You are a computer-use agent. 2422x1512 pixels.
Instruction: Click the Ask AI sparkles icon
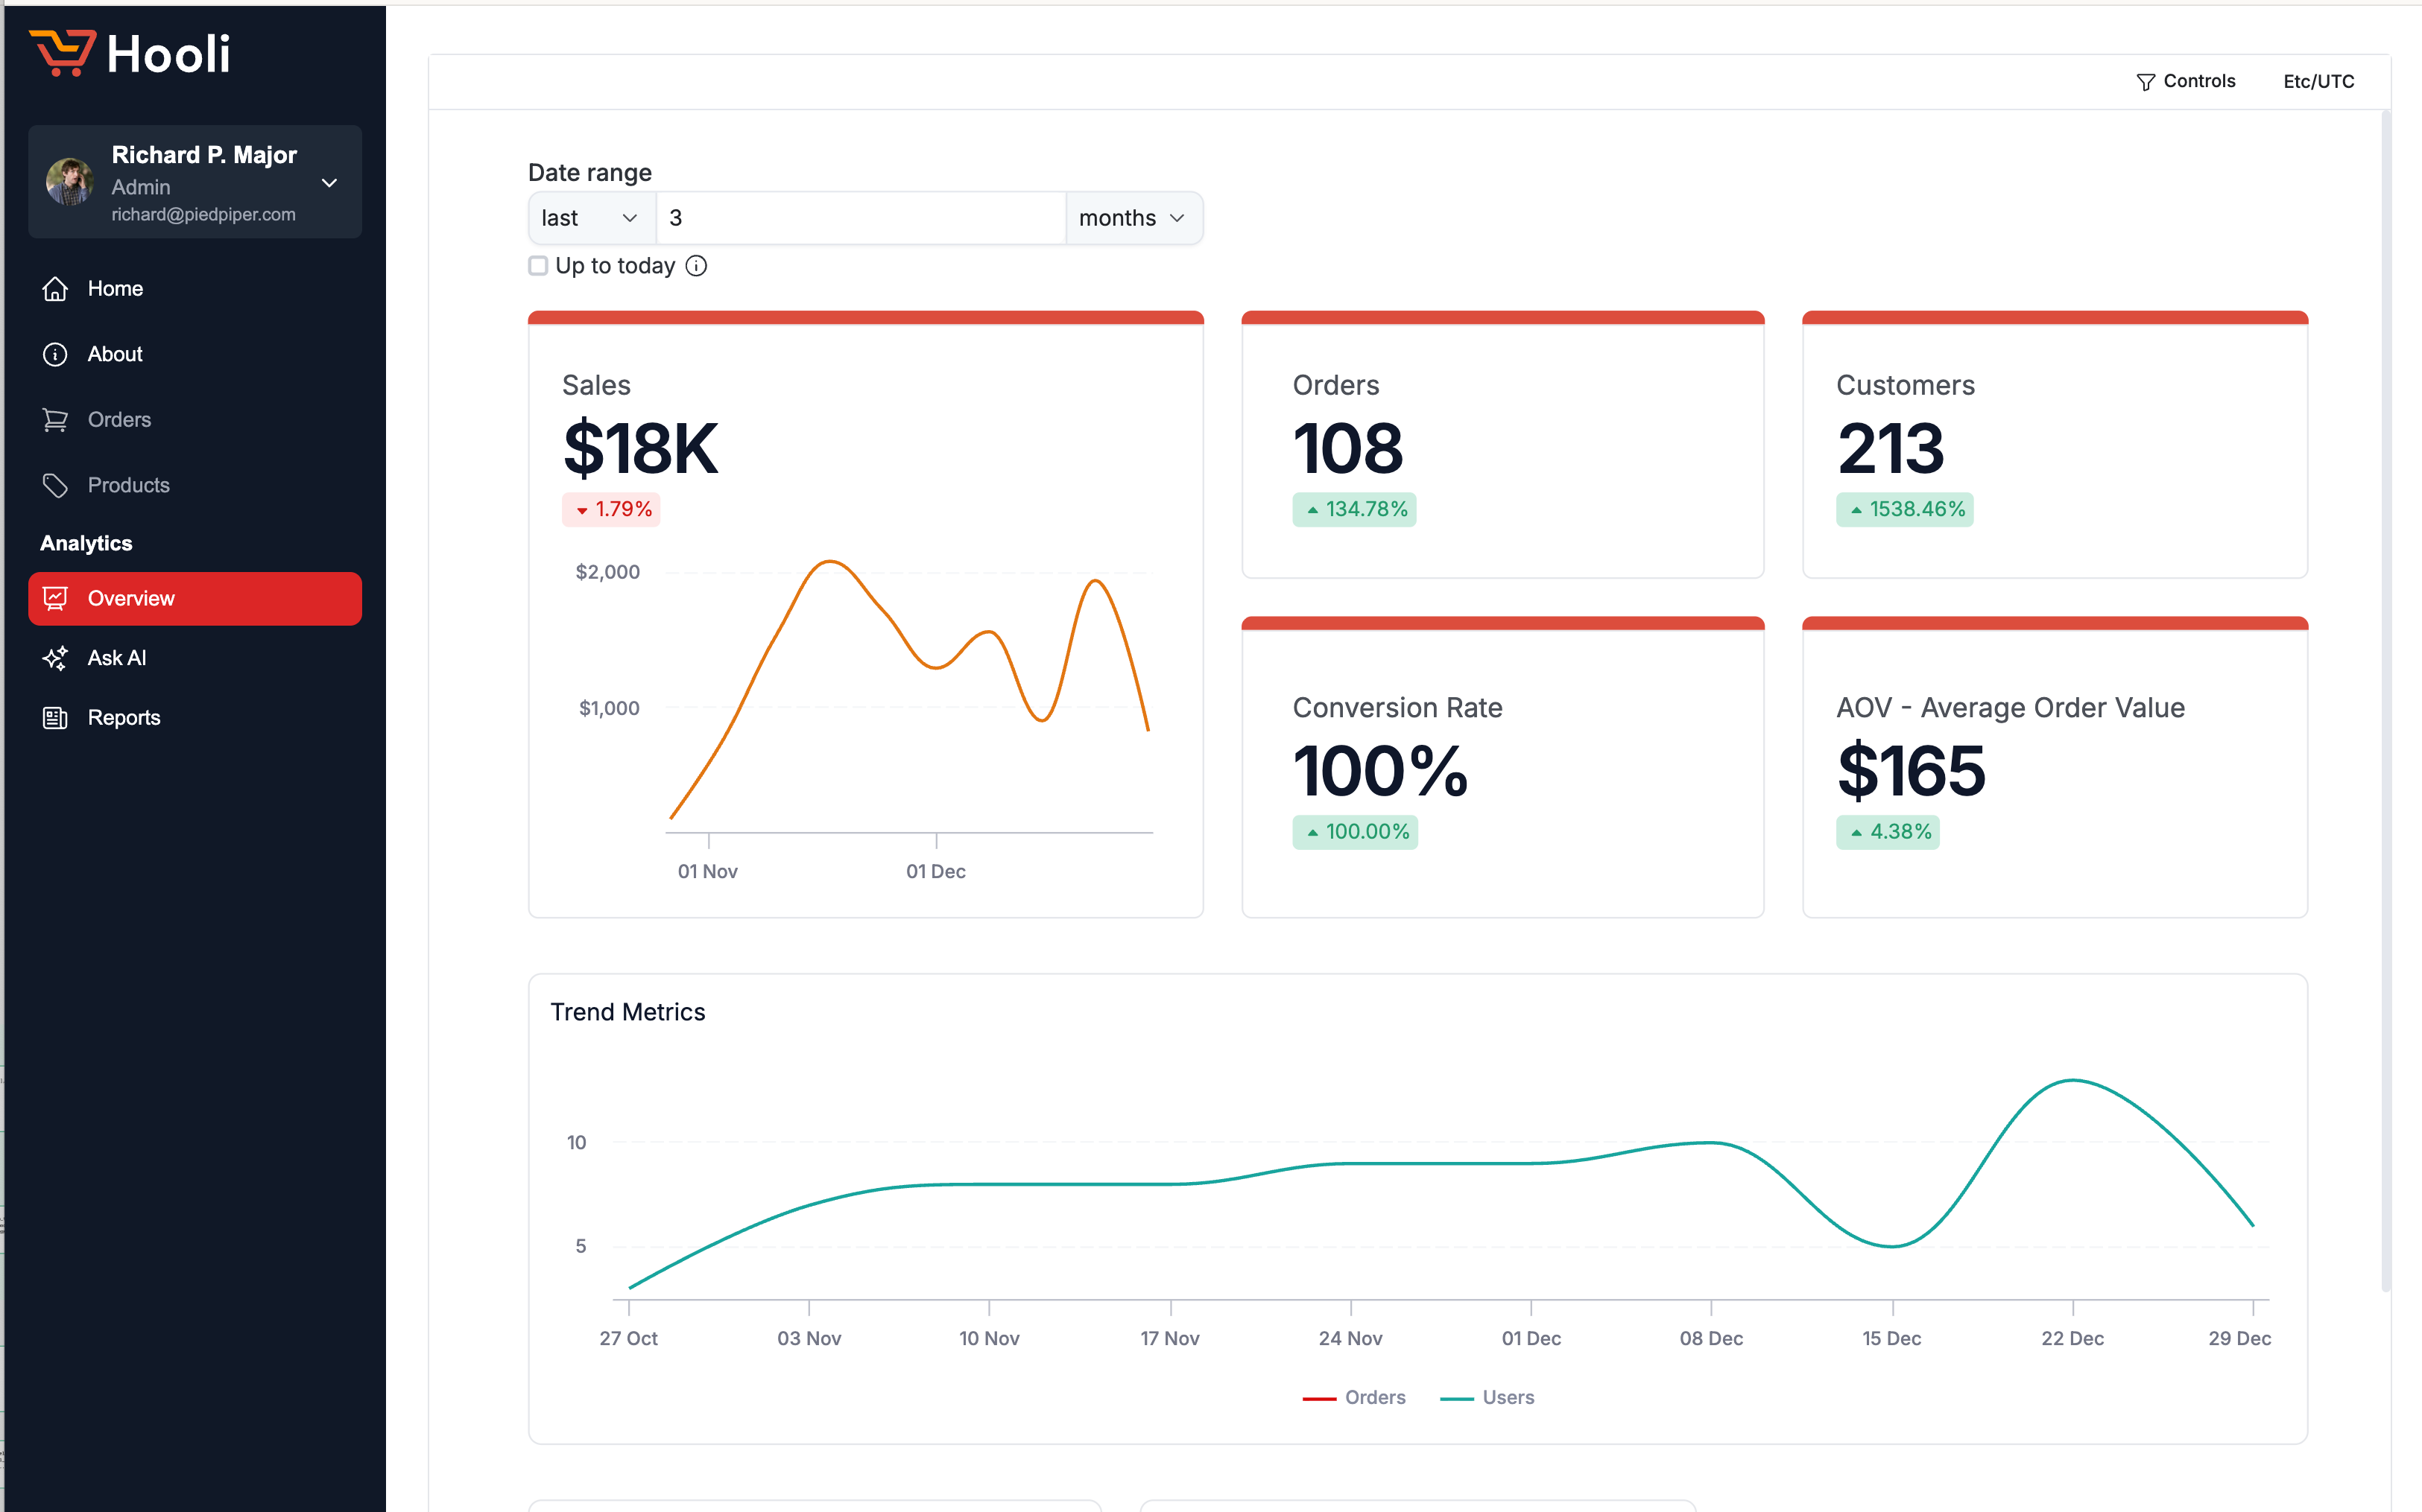point(55,657)
